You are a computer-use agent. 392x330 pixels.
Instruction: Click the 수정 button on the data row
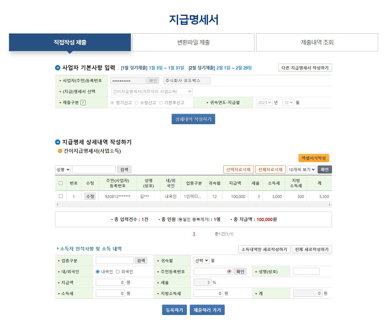[90, 196]
